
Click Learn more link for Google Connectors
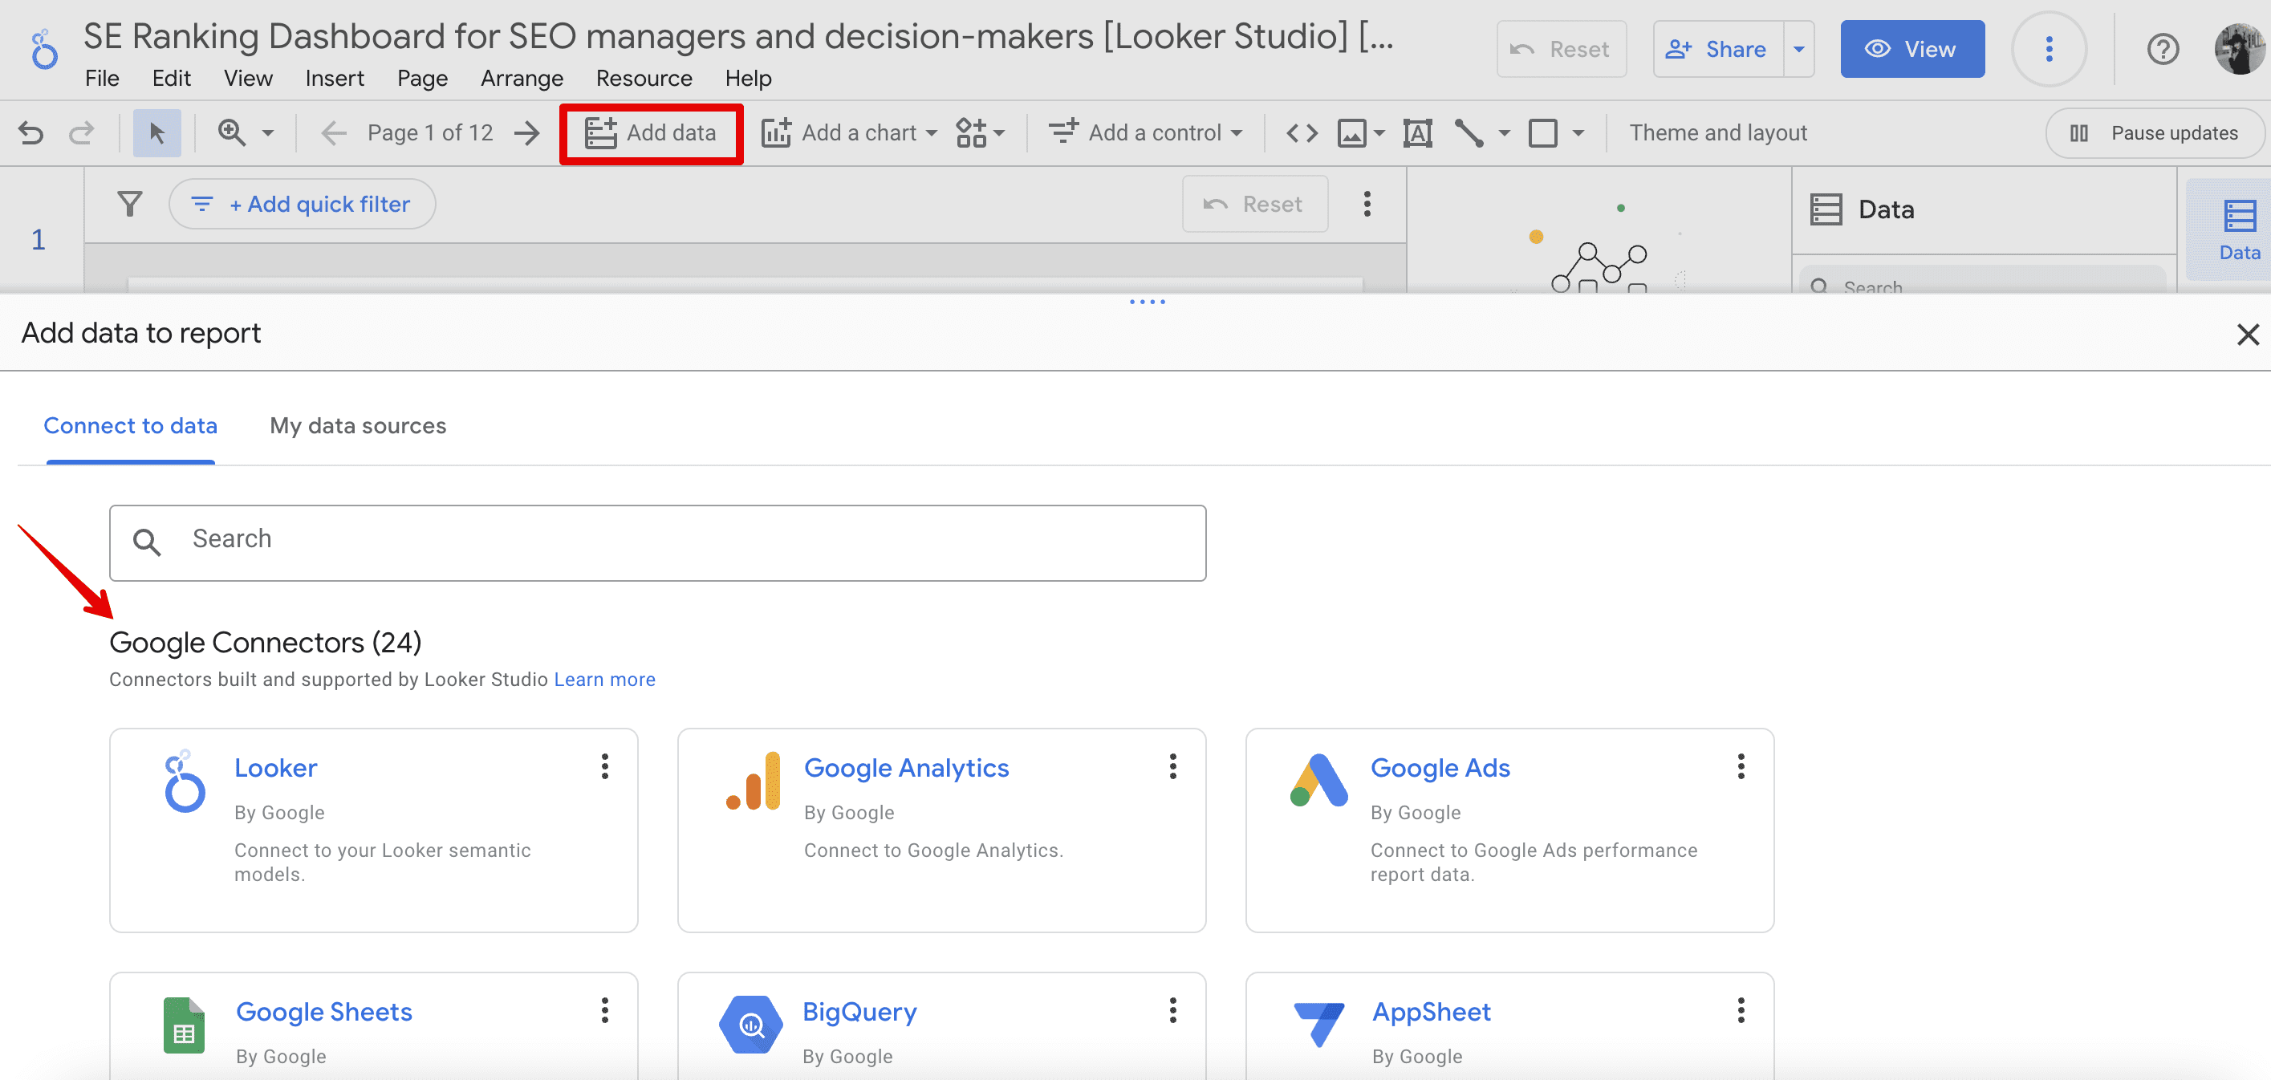pyautogui.click(x=604, y=679)
